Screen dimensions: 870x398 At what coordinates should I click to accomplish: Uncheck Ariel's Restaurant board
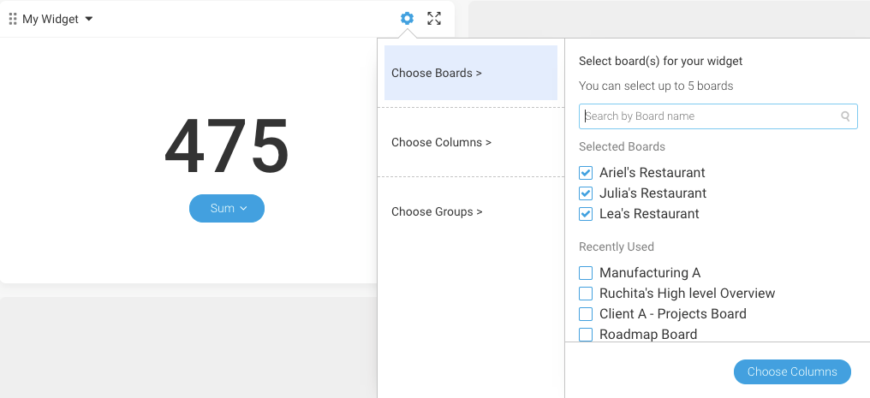586,173
